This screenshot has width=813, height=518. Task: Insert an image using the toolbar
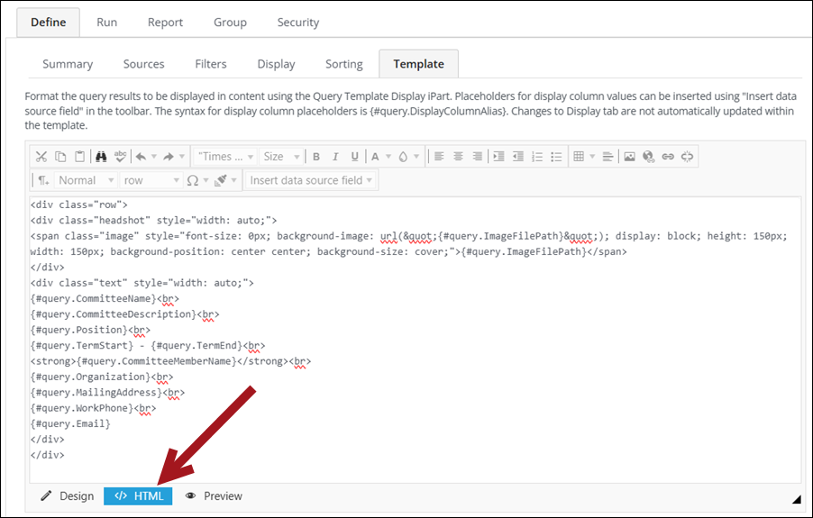630,157
